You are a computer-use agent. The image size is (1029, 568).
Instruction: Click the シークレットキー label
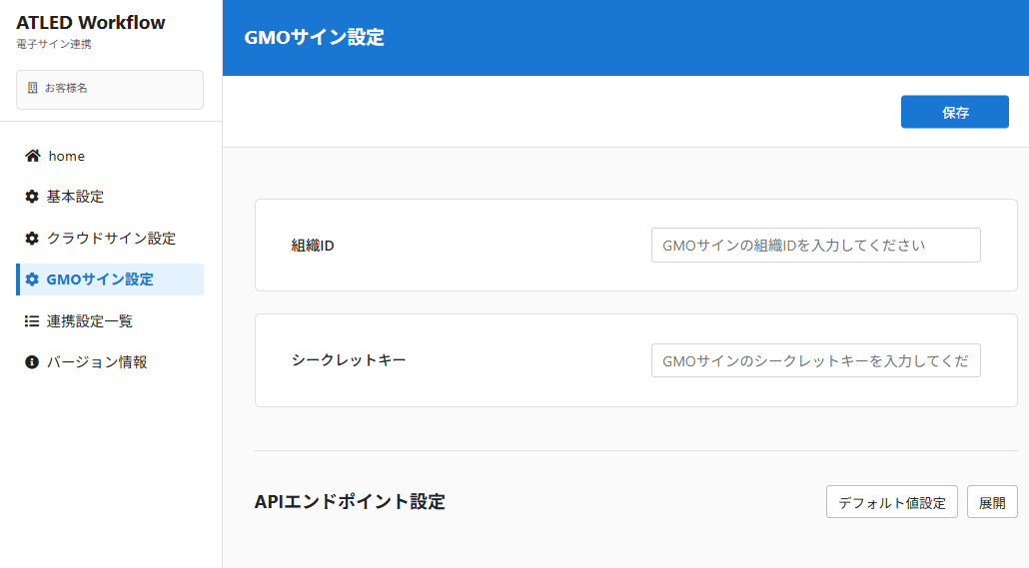[349, 360]
